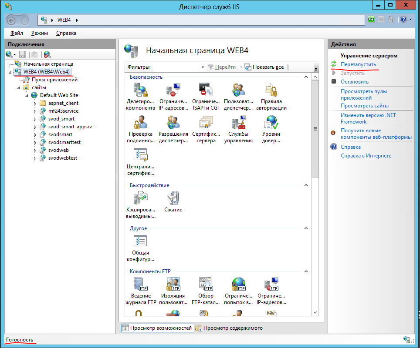Collapse the Безопасность group section
This screenshot has width=420, height=348.
coord(306,77)
